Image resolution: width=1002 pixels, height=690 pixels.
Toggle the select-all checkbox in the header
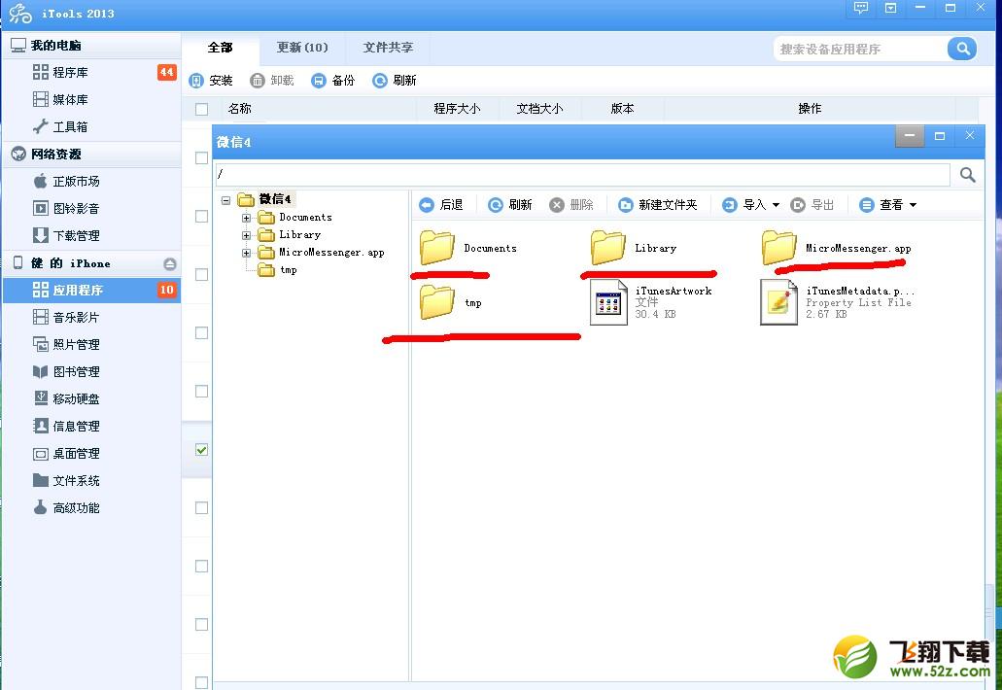[201, 109]
